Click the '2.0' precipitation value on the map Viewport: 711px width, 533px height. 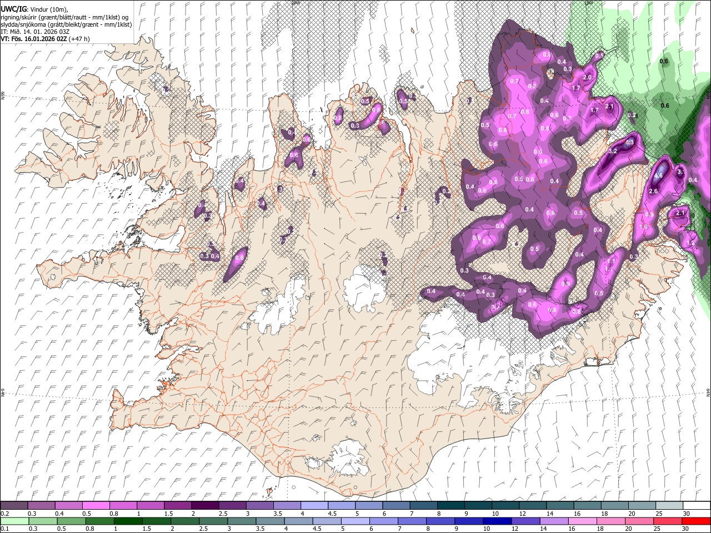tap(587, 78)
